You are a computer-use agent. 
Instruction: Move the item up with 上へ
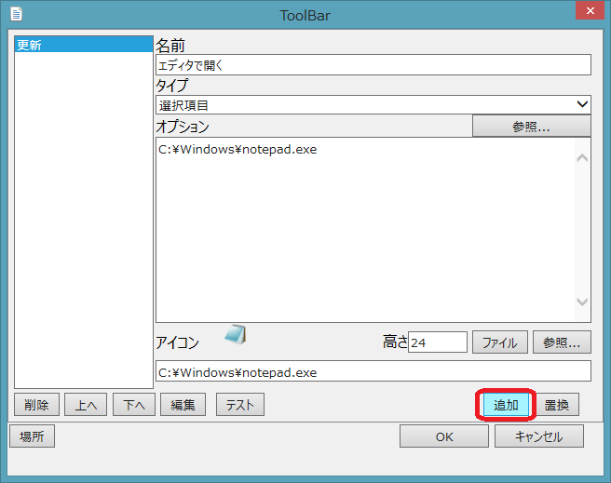86,405
